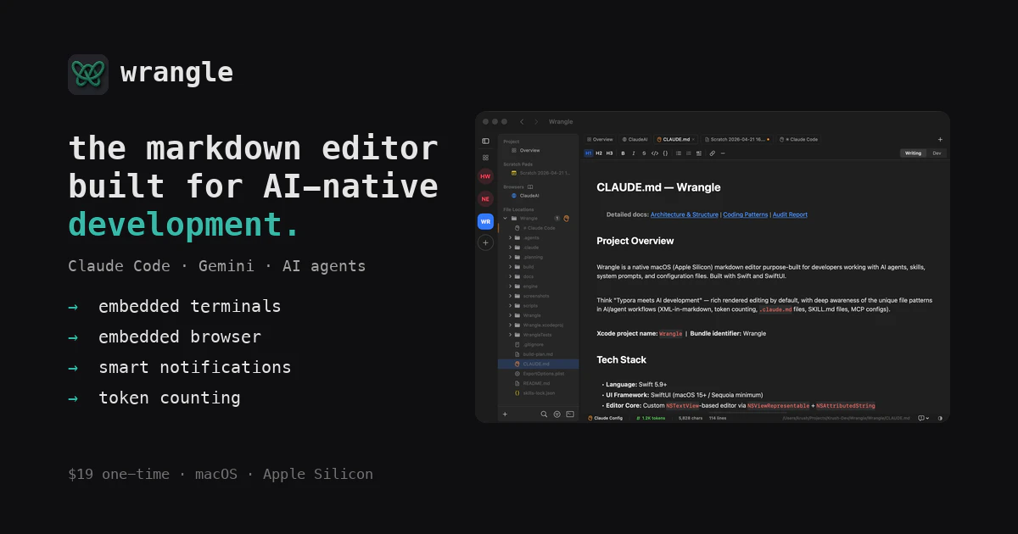Expand the WrangleTests folder
Screen dimensions: 1018x534
click(x=510, y=335)
